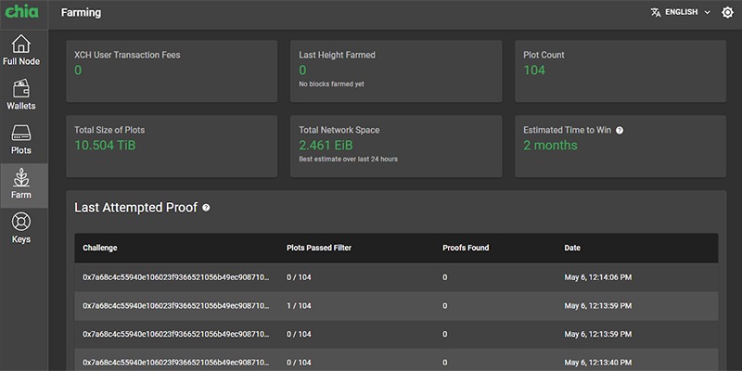Click the Proofs Found column header
Viewport: 742px width, 371px height.
click(466, 248)
